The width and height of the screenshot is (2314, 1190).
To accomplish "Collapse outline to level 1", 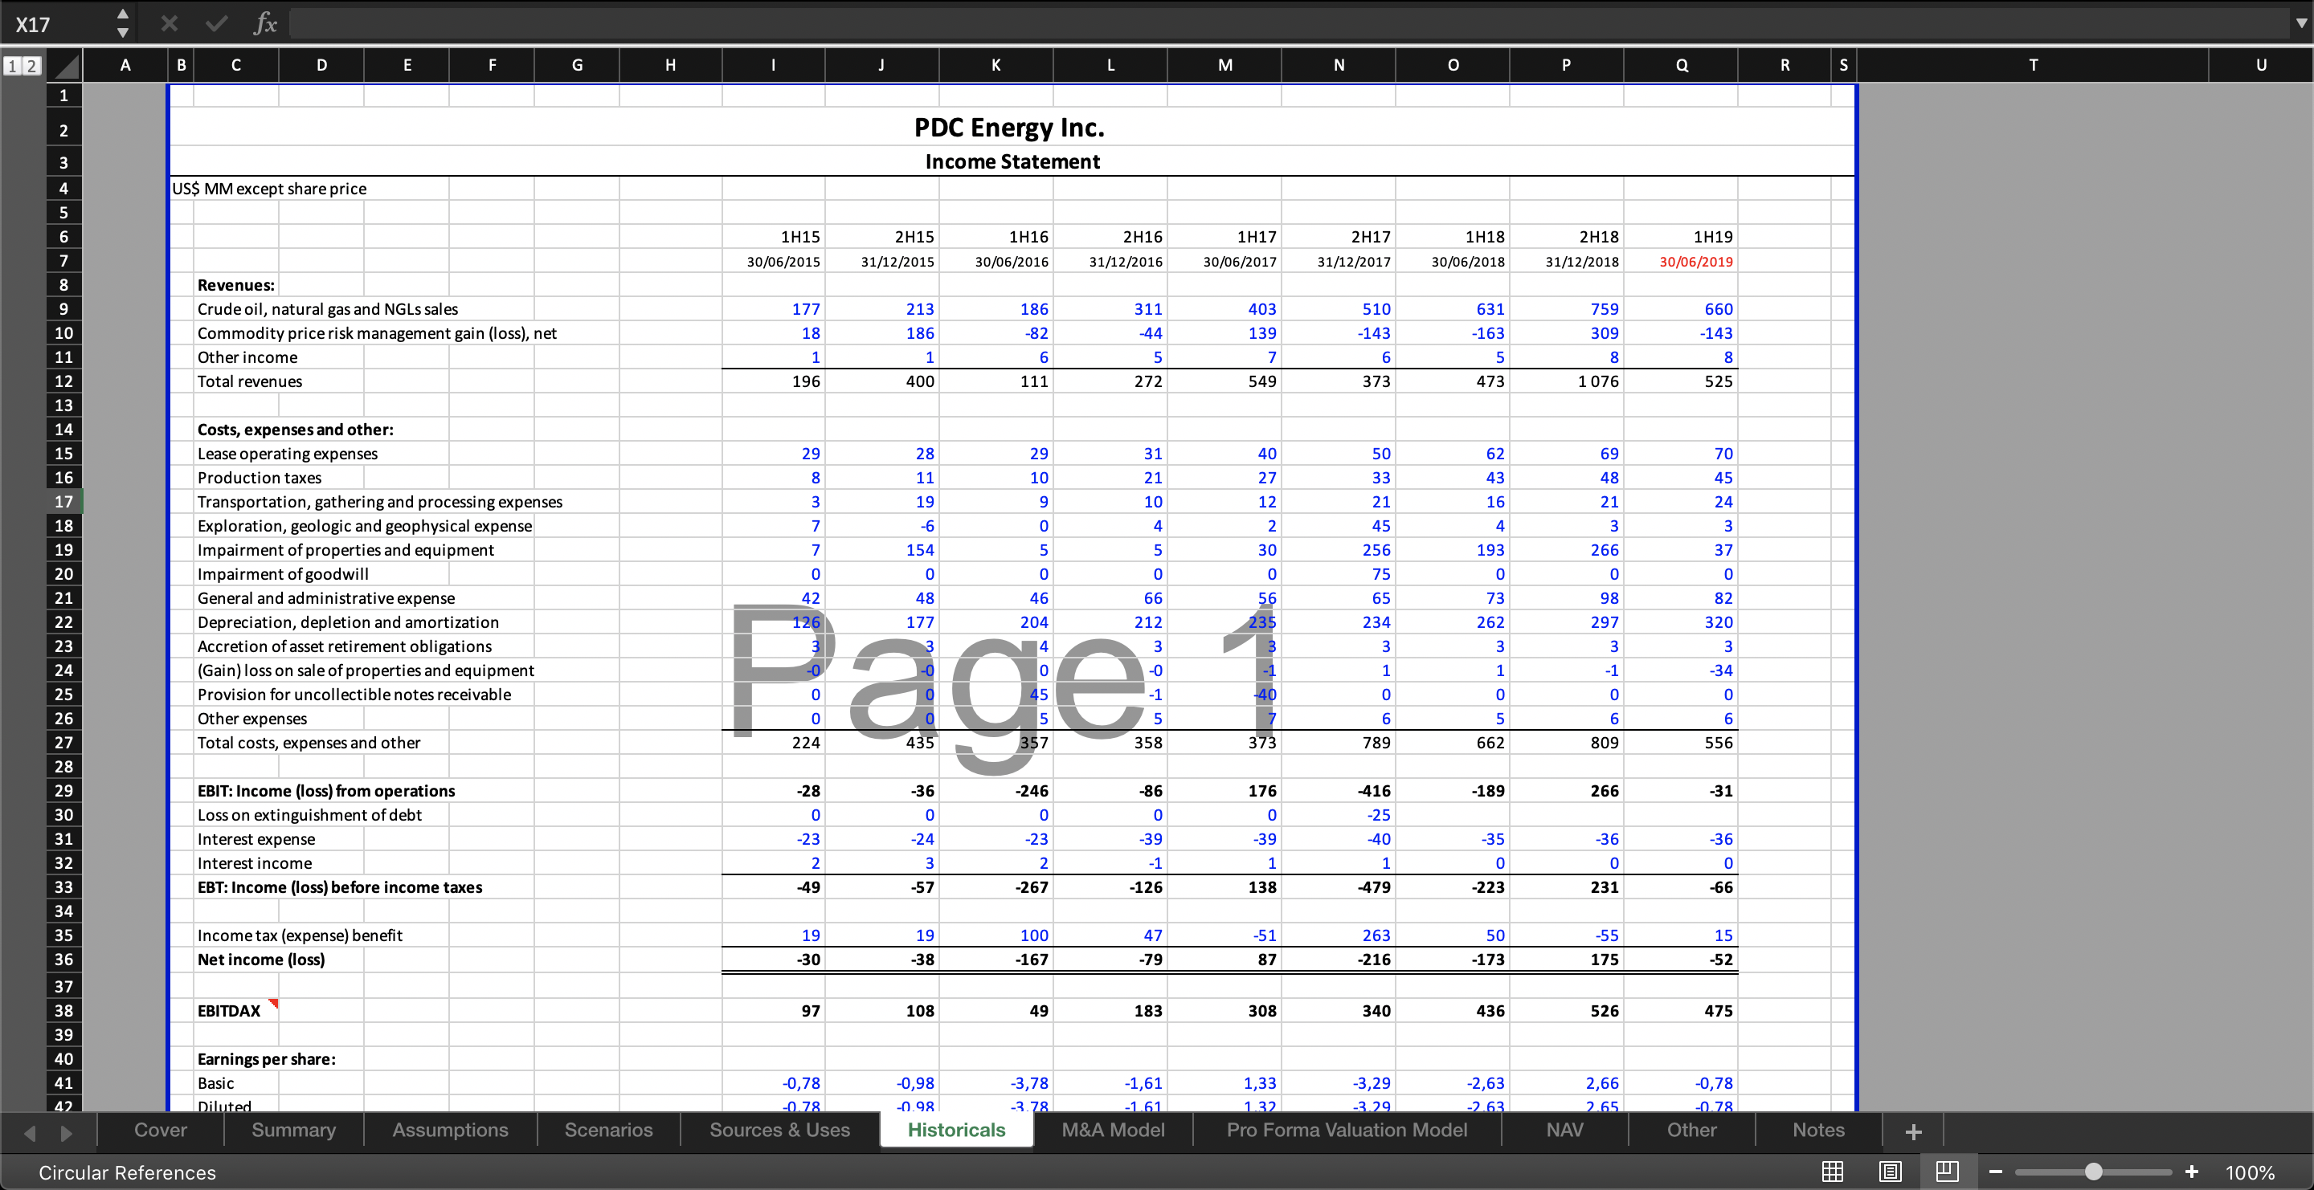I will pos(13,66).
